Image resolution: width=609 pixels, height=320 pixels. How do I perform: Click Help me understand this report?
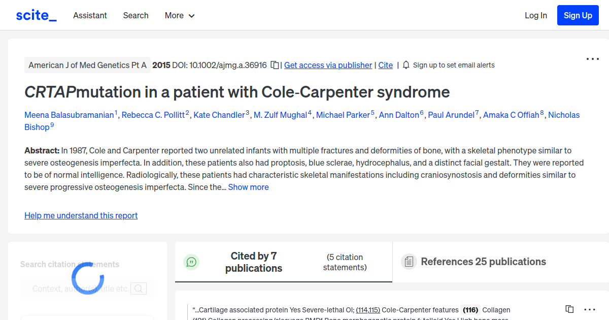[x=81, y=215]
